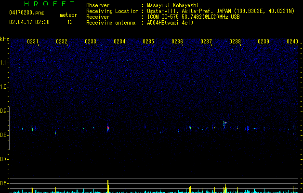Click the Receiver label
Image resolution: width=303 pixels, height=193 pixels.
click(98, 17)
